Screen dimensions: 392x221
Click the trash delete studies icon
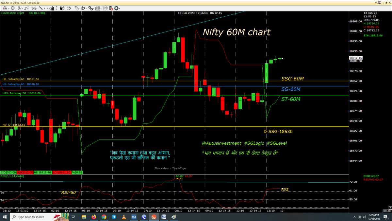point(111,8)
